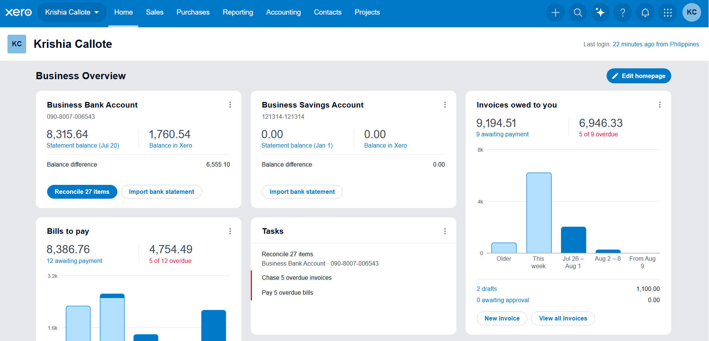Select the Aug 2 – 8 invoices bar
This screenshot has height=341, width=709.
pos(608,252)
